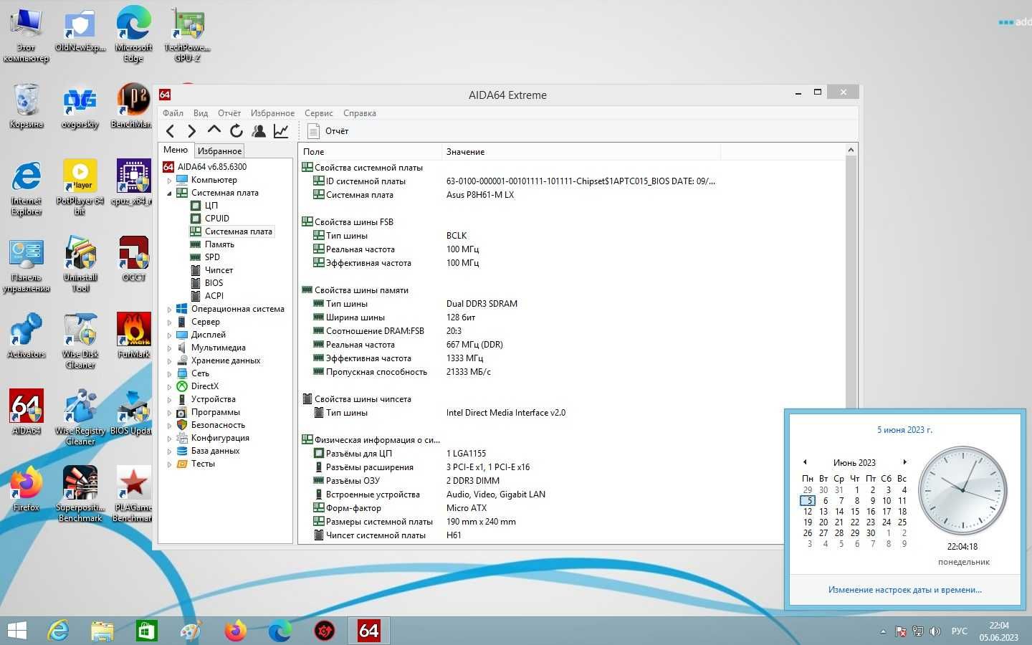
Task: Click Значение column header
Action: click(x=580, y=151)
